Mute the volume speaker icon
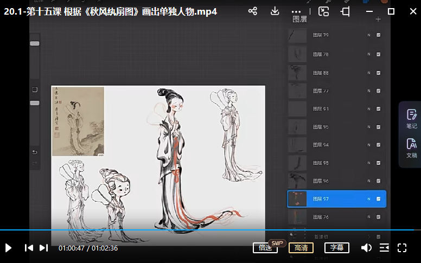The image size is (421, 263). click(x=366, y=248)
